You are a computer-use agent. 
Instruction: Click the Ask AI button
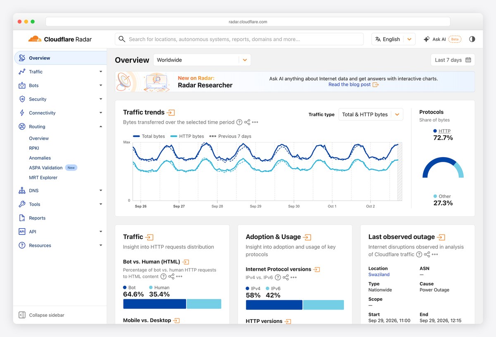442,39
